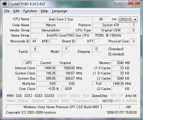
Task: Click the L1 D-Cache value '32'
Action: [x=118, y=73]
